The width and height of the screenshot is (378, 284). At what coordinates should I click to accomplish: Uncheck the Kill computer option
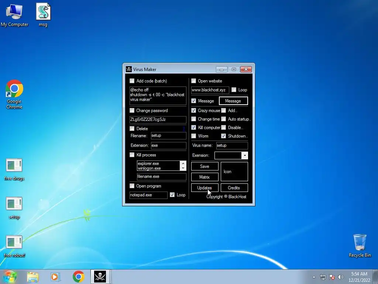click(193, 127)
